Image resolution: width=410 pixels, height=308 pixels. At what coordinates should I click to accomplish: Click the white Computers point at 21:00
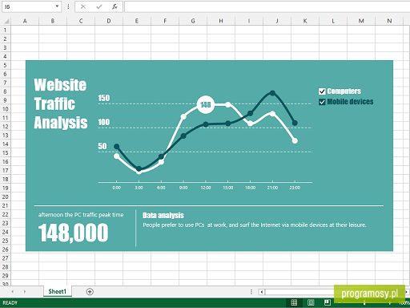[x=272, y=114]
